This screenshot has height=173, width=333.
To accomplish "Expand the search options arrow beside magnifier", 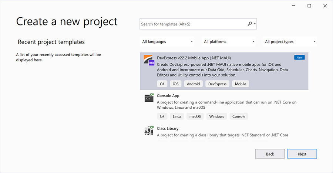I will [x=255, y=24].
